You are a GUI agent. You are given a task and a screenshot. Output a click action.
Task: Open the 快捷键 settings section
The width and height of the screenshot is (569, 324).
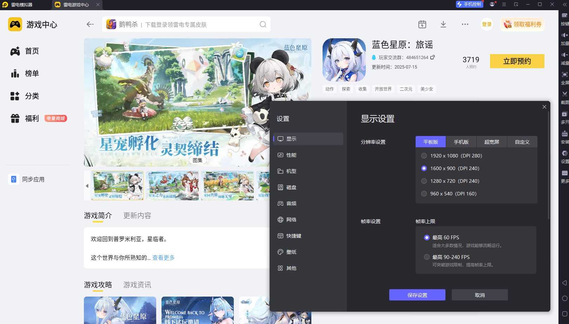click(308, 236)
